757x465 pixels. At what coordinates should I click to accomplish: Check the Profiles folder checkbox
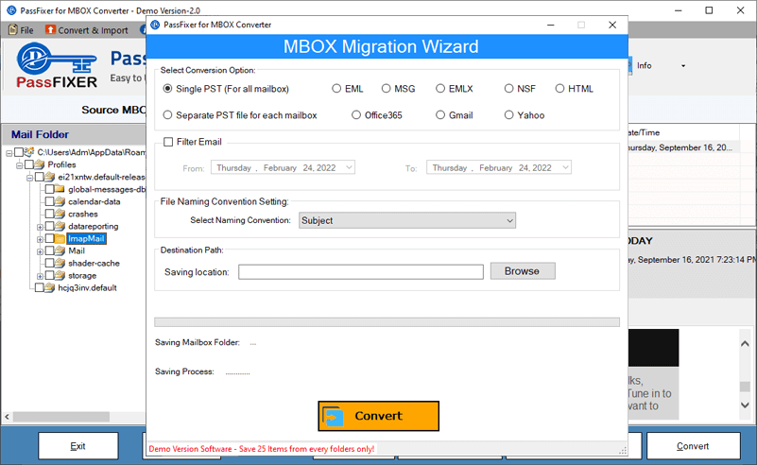point(29,164)
